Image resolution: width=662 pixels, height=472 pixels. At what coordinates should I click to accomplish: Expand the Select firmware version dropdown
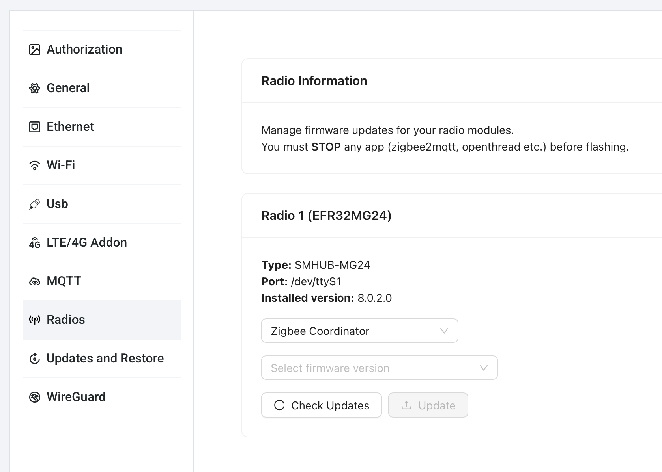[379, 368]
